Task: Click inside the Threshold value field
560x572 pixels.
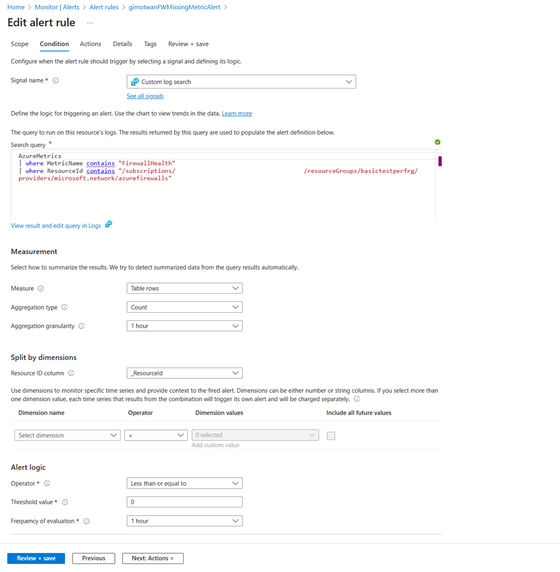Action: point(184,501)
